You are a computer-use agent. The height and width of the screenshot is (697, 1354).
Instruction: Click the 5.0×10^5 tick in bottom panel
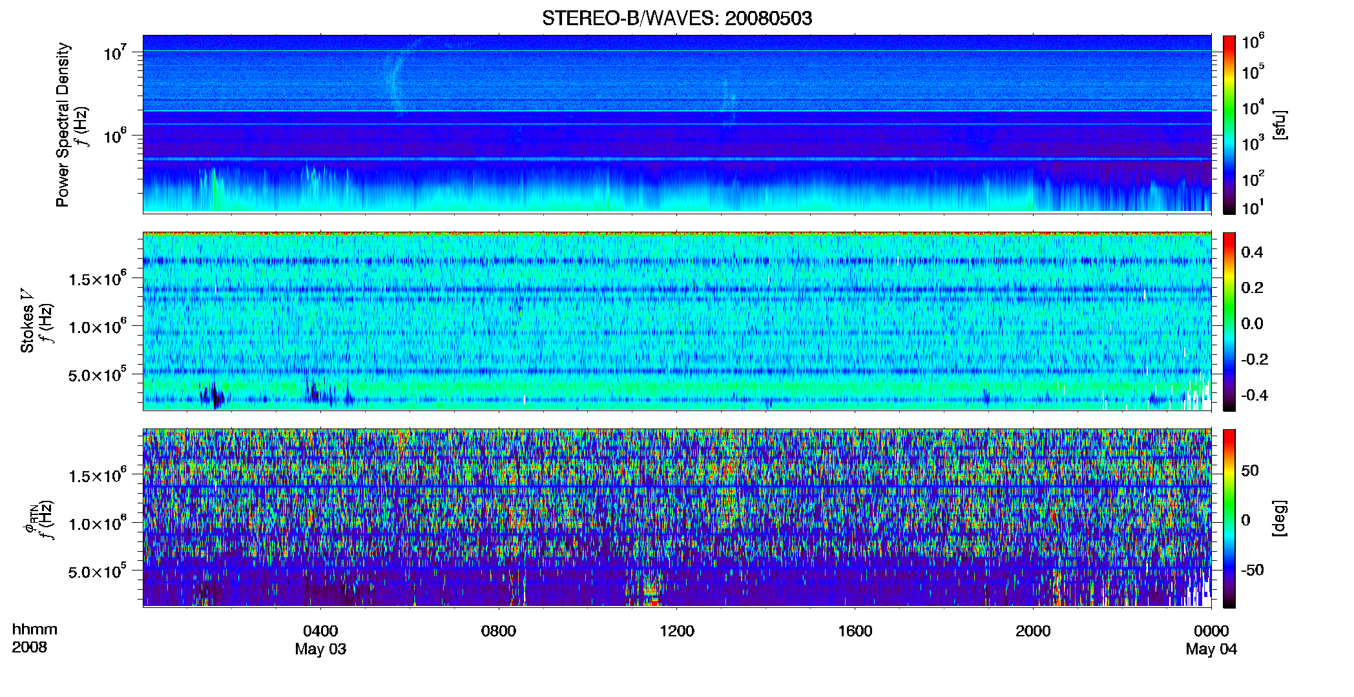(x=98, y=571)
